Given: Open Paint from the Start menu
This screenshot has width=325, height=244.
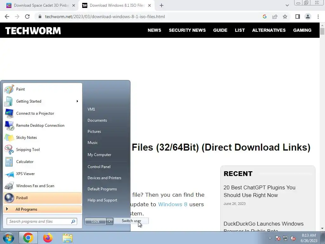Looking at the screenshot, I should pos(43,89).
